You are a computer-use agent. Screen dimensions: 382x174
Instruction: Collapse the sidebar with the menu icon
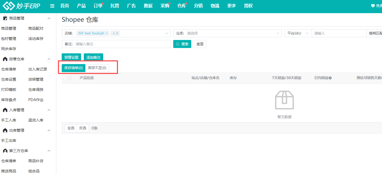coord(52,6)
